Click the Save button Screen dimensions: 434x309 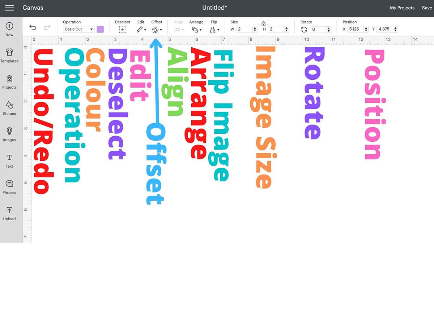click(427, 8)
